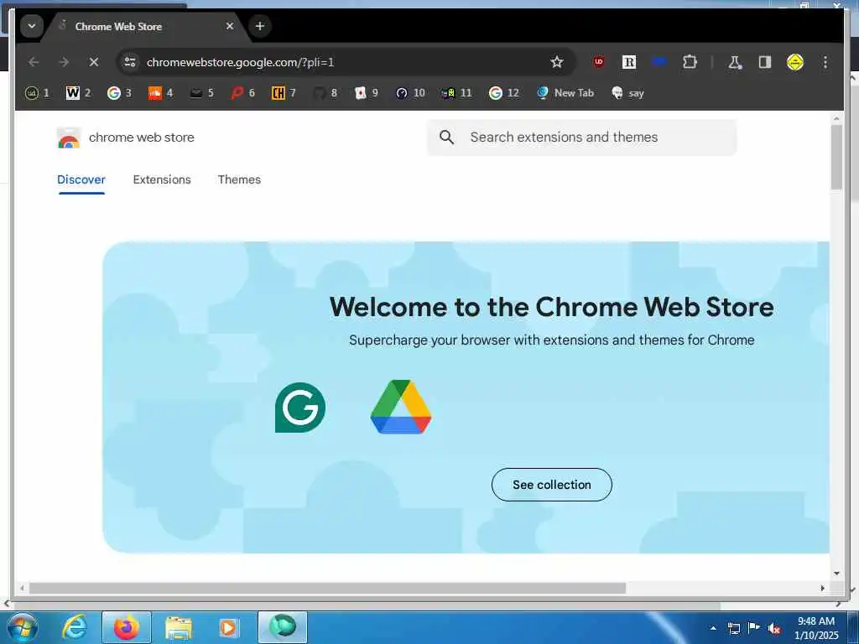
Task: Open Windows Explorer from taskbar
Action: (x=179, y=627)
